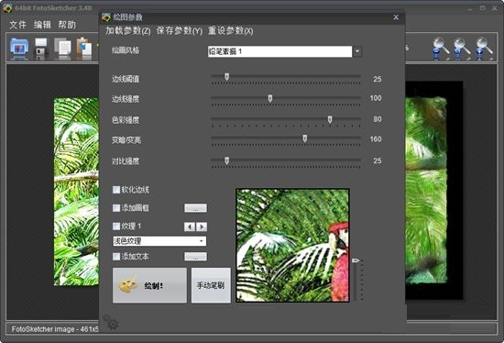Click the 色彩强度 slider handle
This screenshot has width=504, height=343.
pos(330,120)
